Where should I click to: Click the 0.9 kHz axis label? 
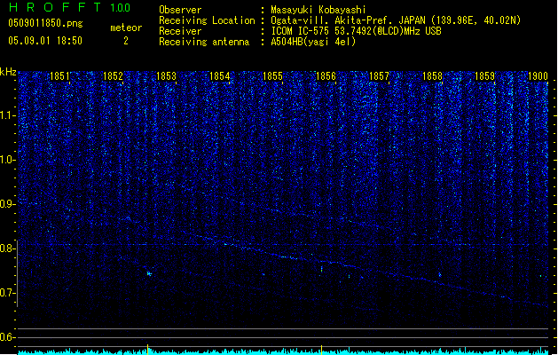pos(7,204)
